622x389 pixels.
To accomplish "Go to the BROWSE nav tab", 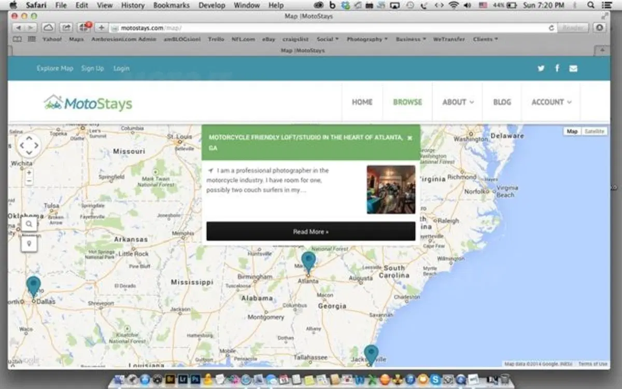I will pos(407,102).
